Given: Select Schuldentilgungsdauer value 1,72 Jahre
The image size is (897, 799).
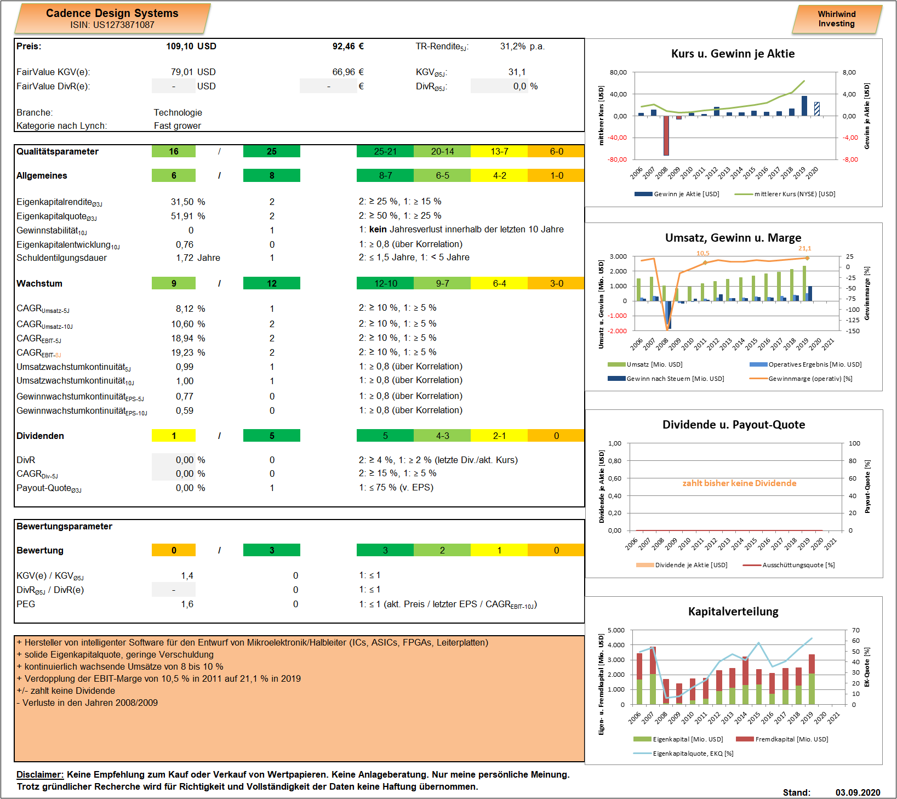Looking at the screenshot, I should (x=198, y=258).
